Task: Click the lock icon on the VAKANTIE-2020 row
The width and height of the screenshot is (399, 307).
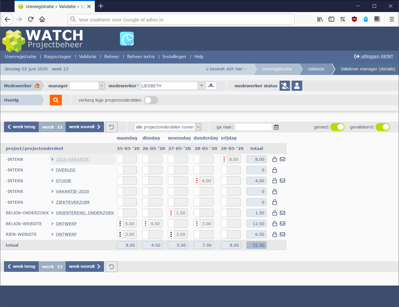Action: pyautogui.click(x=274, y=191)
